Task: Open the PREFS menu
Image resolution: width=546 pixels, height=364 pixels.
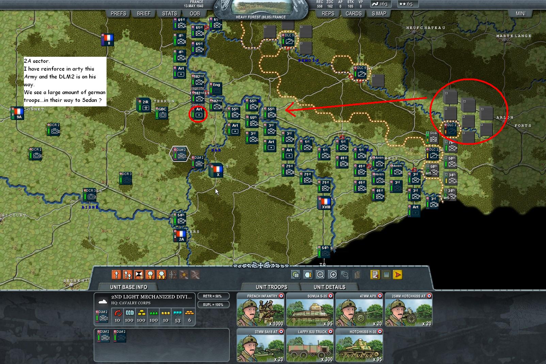Action: pos(118,14)
